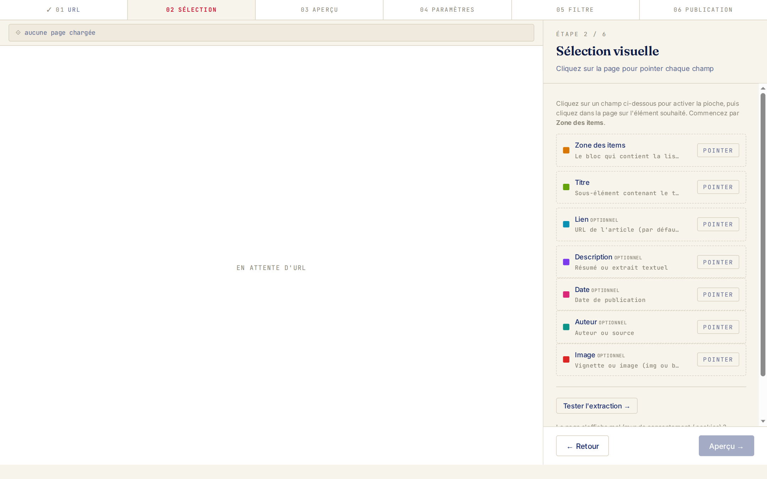
Task: Switch to the 05 Filtre step tab
Action: click(575, 10)
